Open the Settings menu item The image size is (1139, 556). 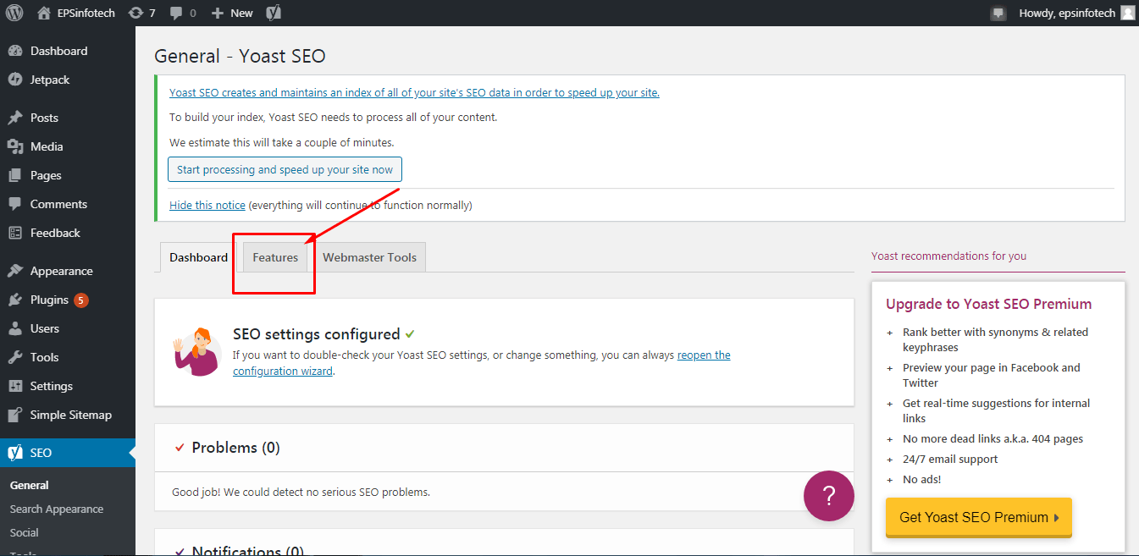(x=68, y=386)
